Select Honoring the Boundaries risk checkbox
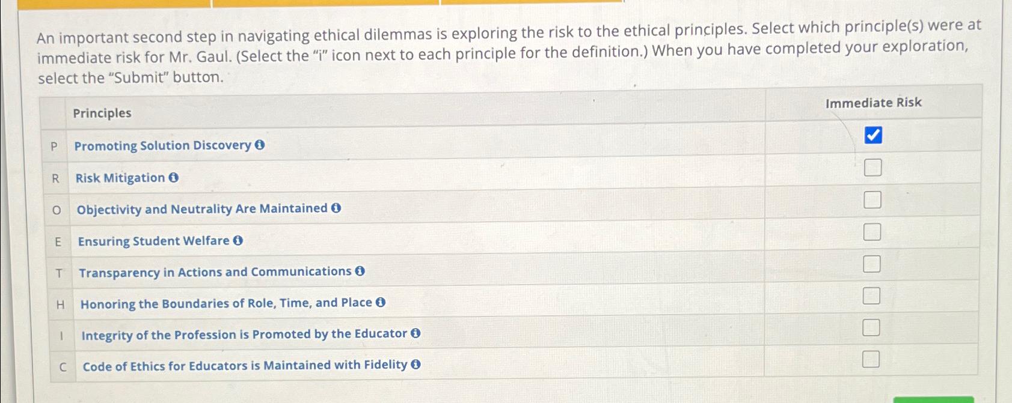Viewport: 1012px width, 403px height. coord(871,295)
